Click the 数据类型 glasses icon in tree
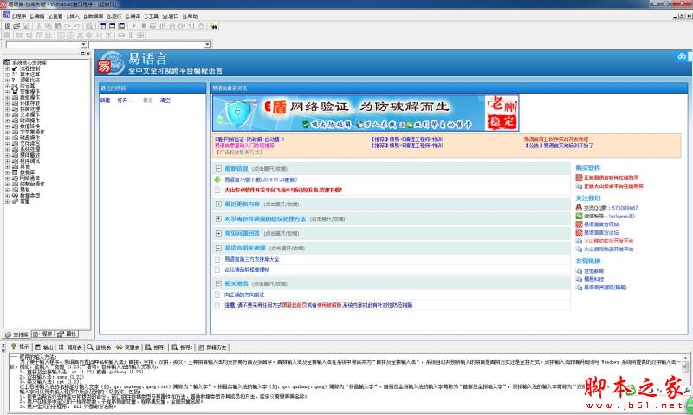This screenshot has width=693, height=415. point(15,195)
